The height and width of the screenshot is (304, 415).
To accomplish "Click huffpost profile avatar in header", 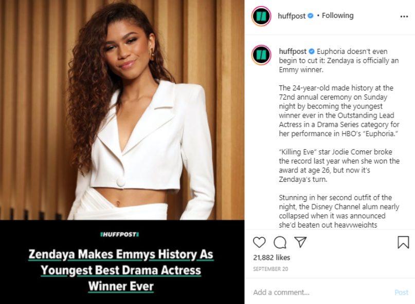I will (x=261, y=16).
